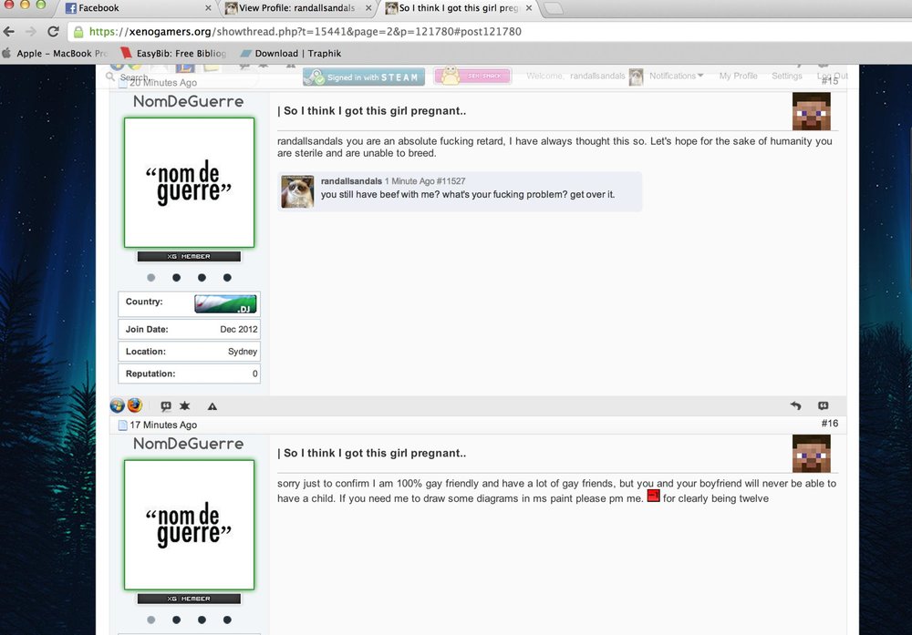The height and width of the screenshot is (635, 912).
Task: Click the pink Sex Shack banner button
Action: pos(472,76)
